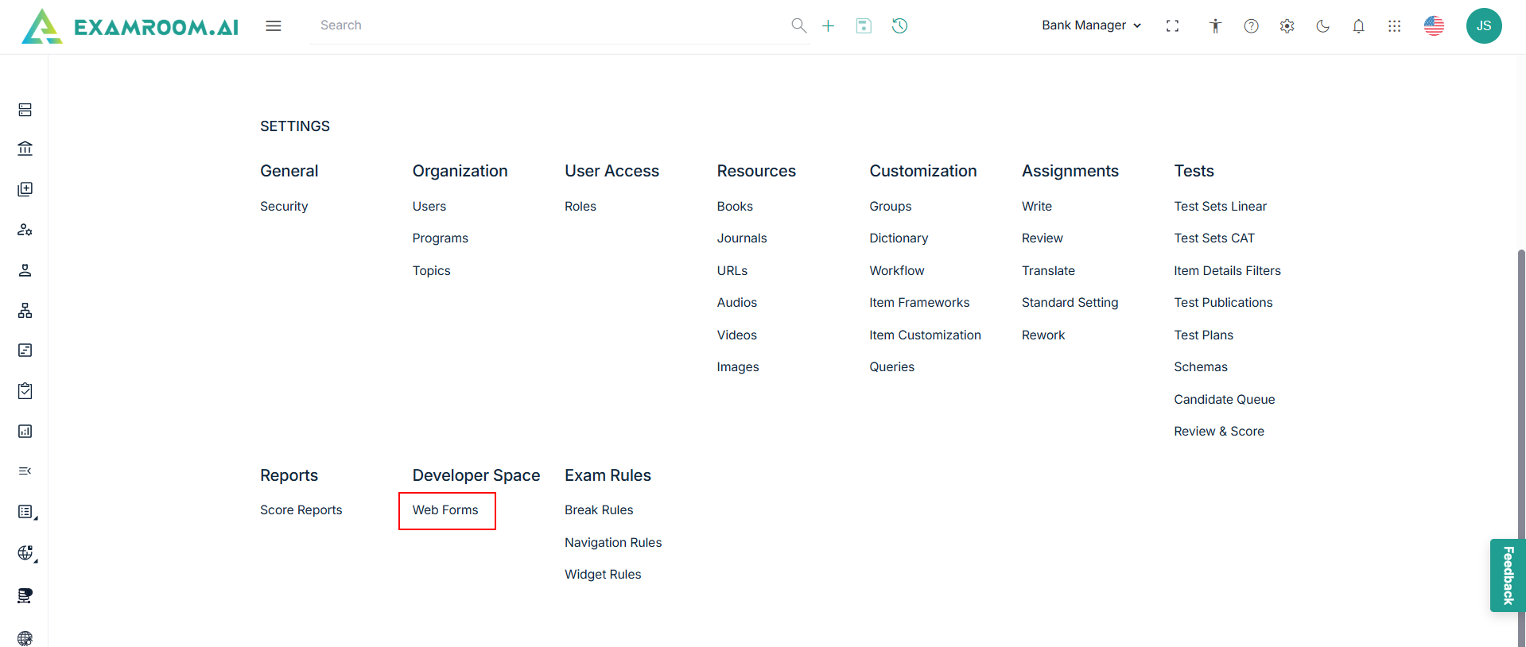The height and width of the screenshot is (647, 1526).
Task: Click the help question mark icon
Action: coord(1251,26)
